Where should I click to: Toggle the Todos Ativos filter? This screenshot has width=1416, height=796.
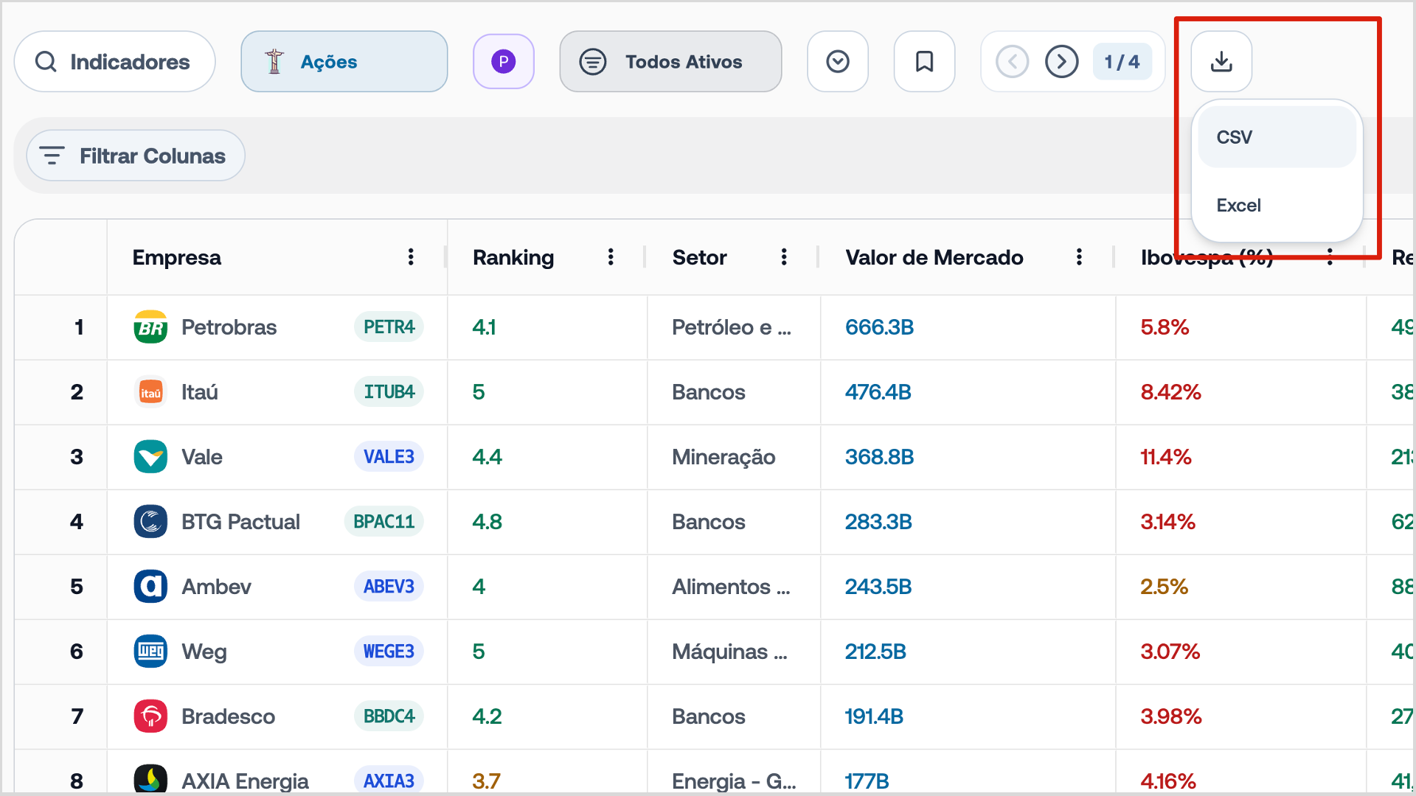(670, 62)
